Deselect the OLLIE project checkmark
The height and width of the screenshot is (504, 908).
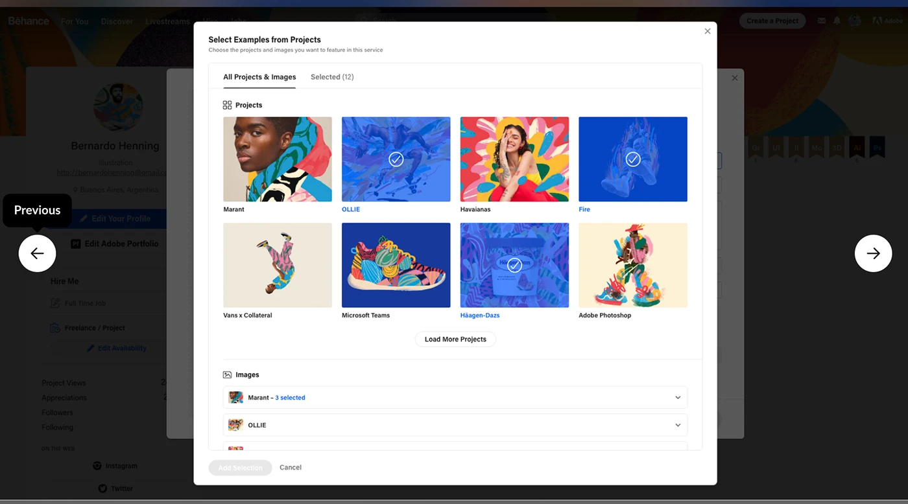pos(396,159)
